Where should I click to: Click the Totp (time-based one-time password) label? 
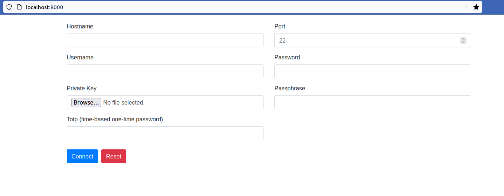pyautogui.click(x=115, y=119)
